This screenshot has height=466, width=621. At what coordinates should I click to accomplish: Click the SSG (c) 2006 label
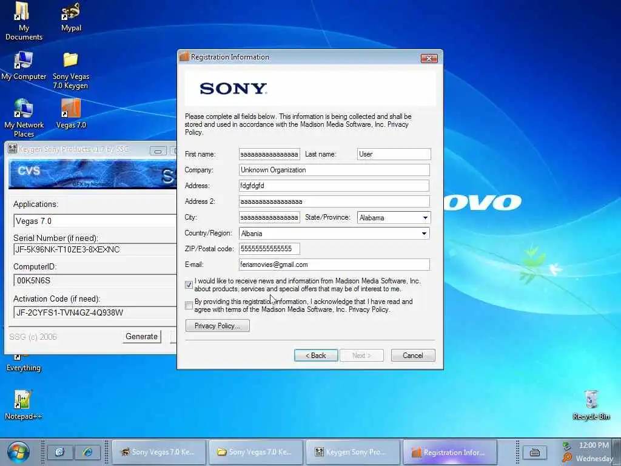click(x=33, y=337)
